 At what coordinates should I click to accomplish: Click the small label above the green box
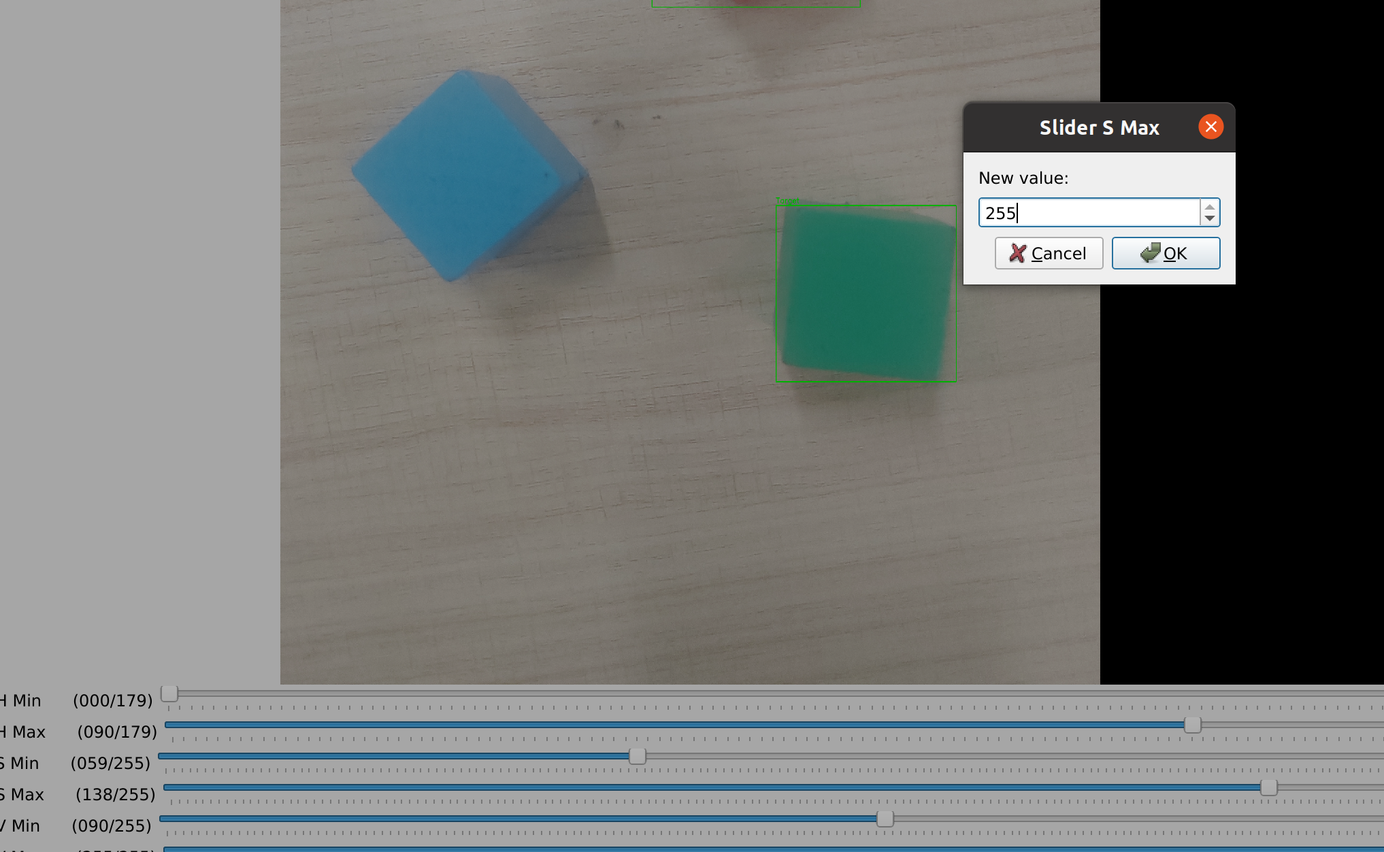pyautogui.click(x=787, y=201)
